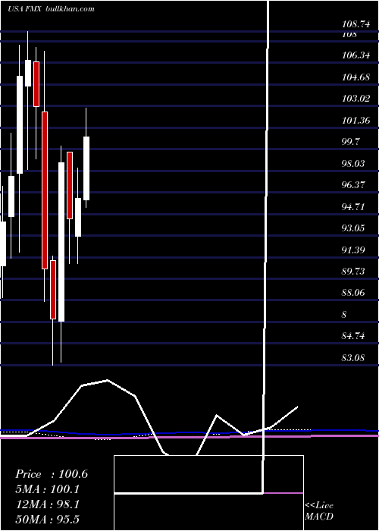
Task: Select the 94.71 price axis label
Action: coord(354,206)
